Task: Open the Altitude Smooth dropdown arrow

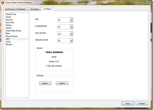Action: (72, 41)
